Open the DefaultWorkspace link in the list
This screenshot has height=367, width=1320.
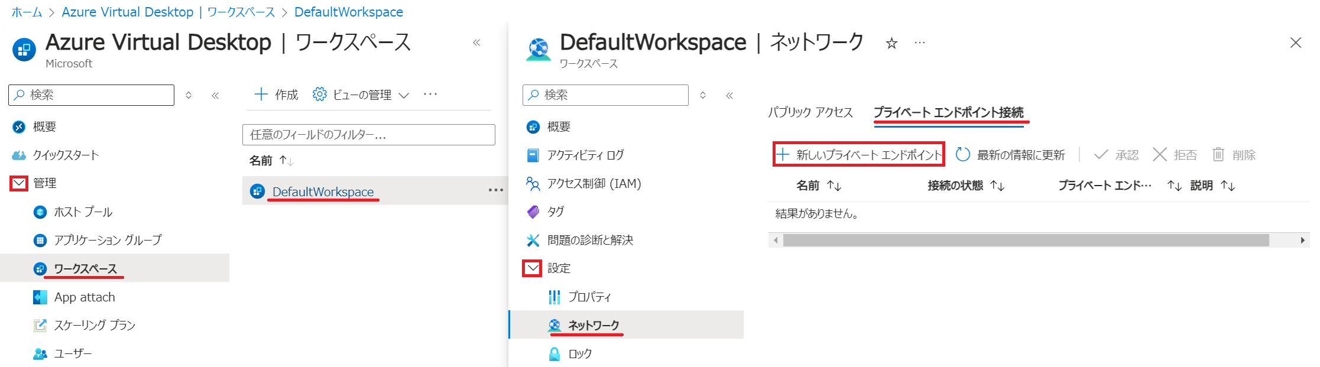click(323, 191)
